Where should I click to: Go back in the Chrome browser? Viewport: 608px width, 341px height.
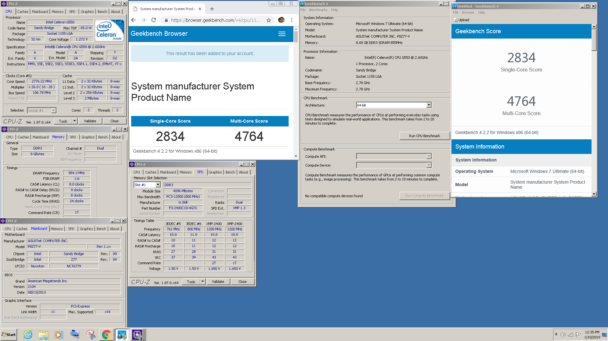[133, 20]
